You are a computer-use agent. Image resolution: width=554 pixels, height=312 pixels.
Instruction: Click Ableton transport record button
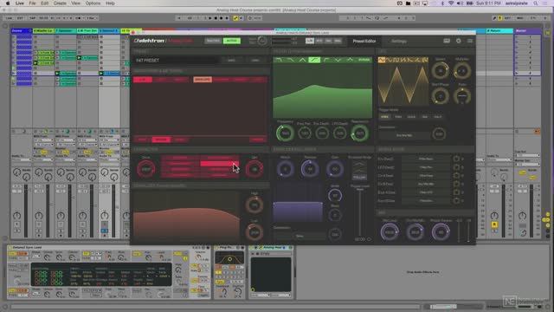pos(222,17)
